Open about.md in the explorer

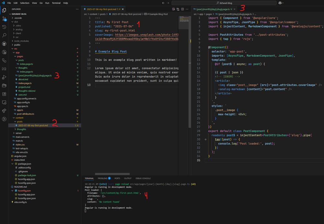point(23,79)
